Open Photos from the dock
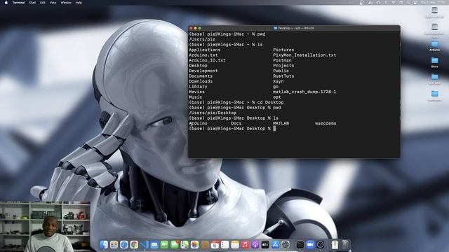Screen dimensions: 449x252 195,244
